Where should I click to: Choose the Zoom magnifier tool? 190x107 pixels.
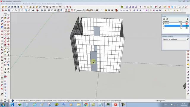click(5, 62)
